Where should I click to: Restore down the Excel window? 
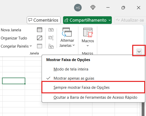pos(123,8)
